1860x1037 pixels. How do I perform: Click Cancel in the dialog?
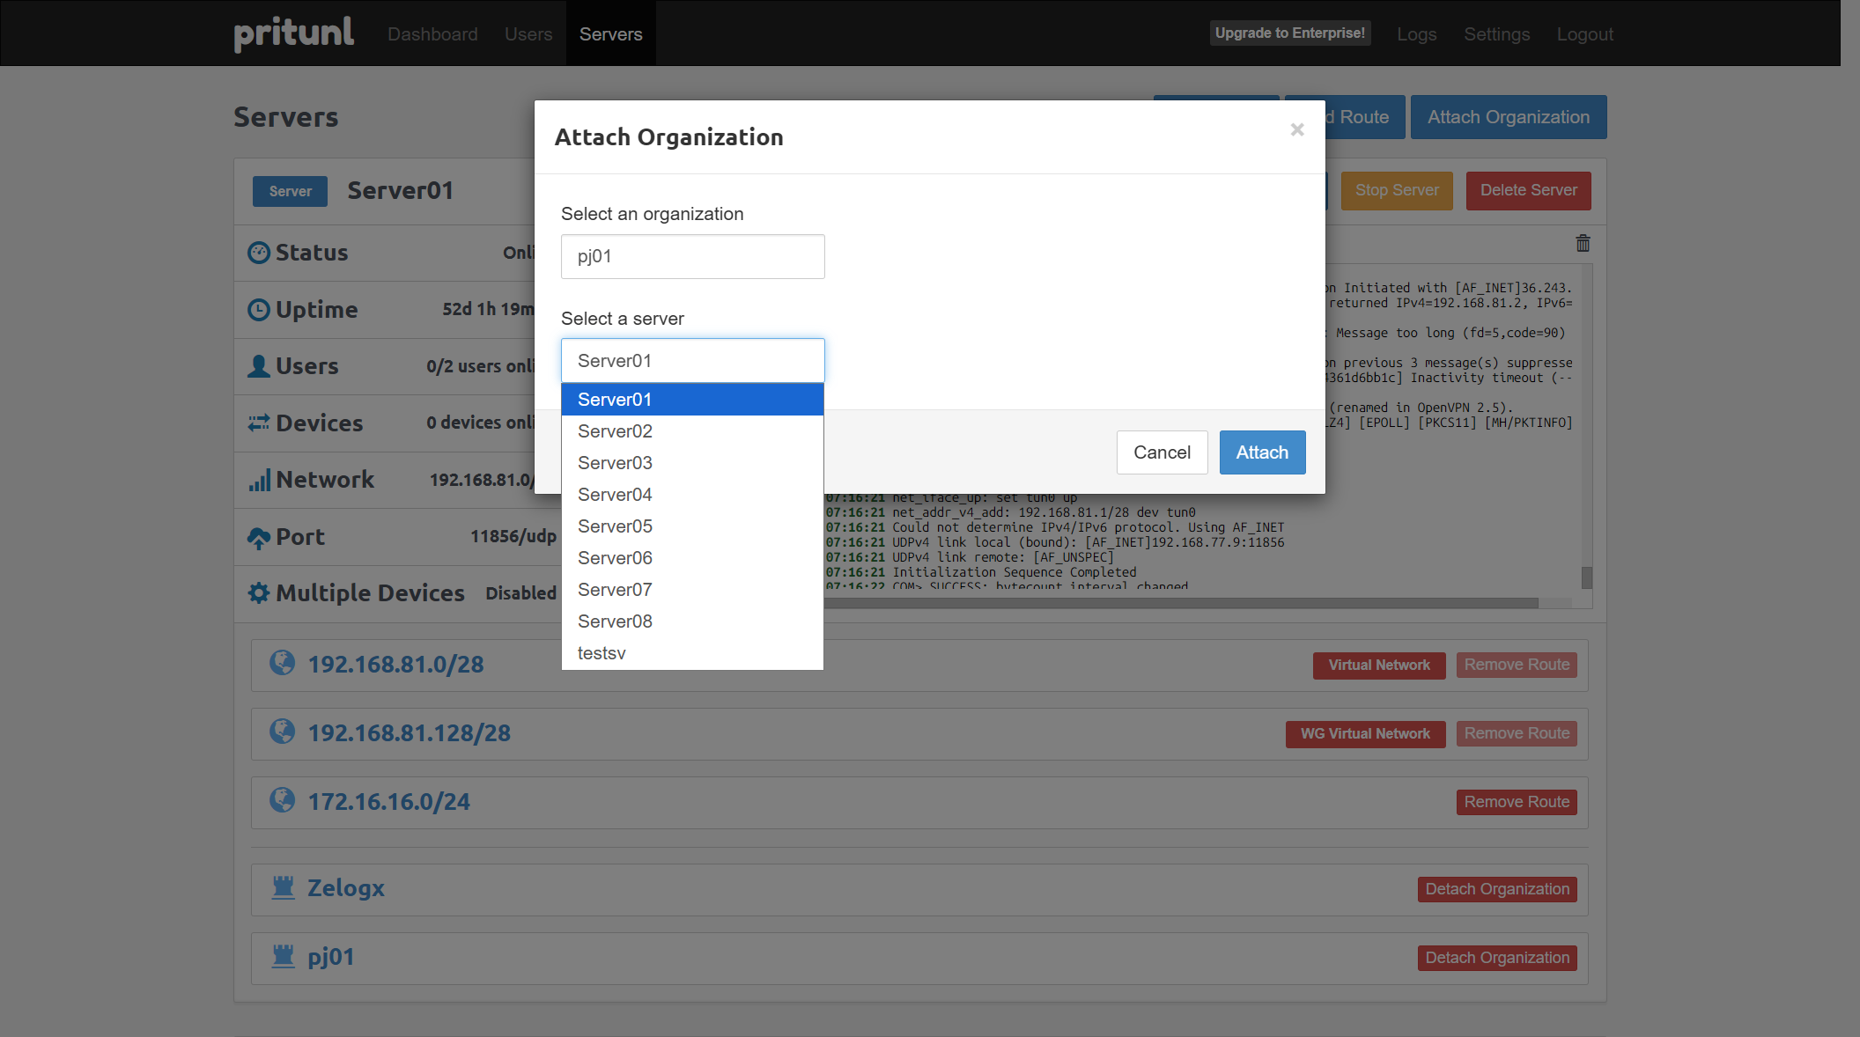point(1162,452)
